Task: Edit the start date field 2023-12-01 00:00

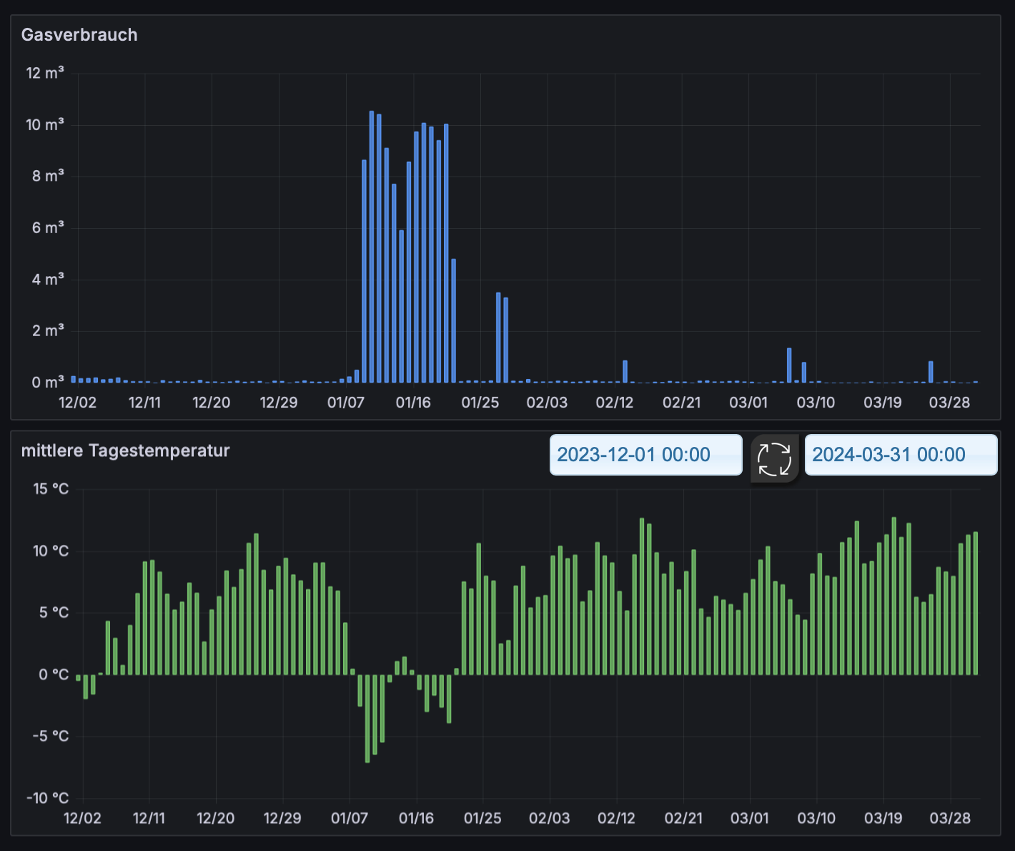Action: [646, 455]
